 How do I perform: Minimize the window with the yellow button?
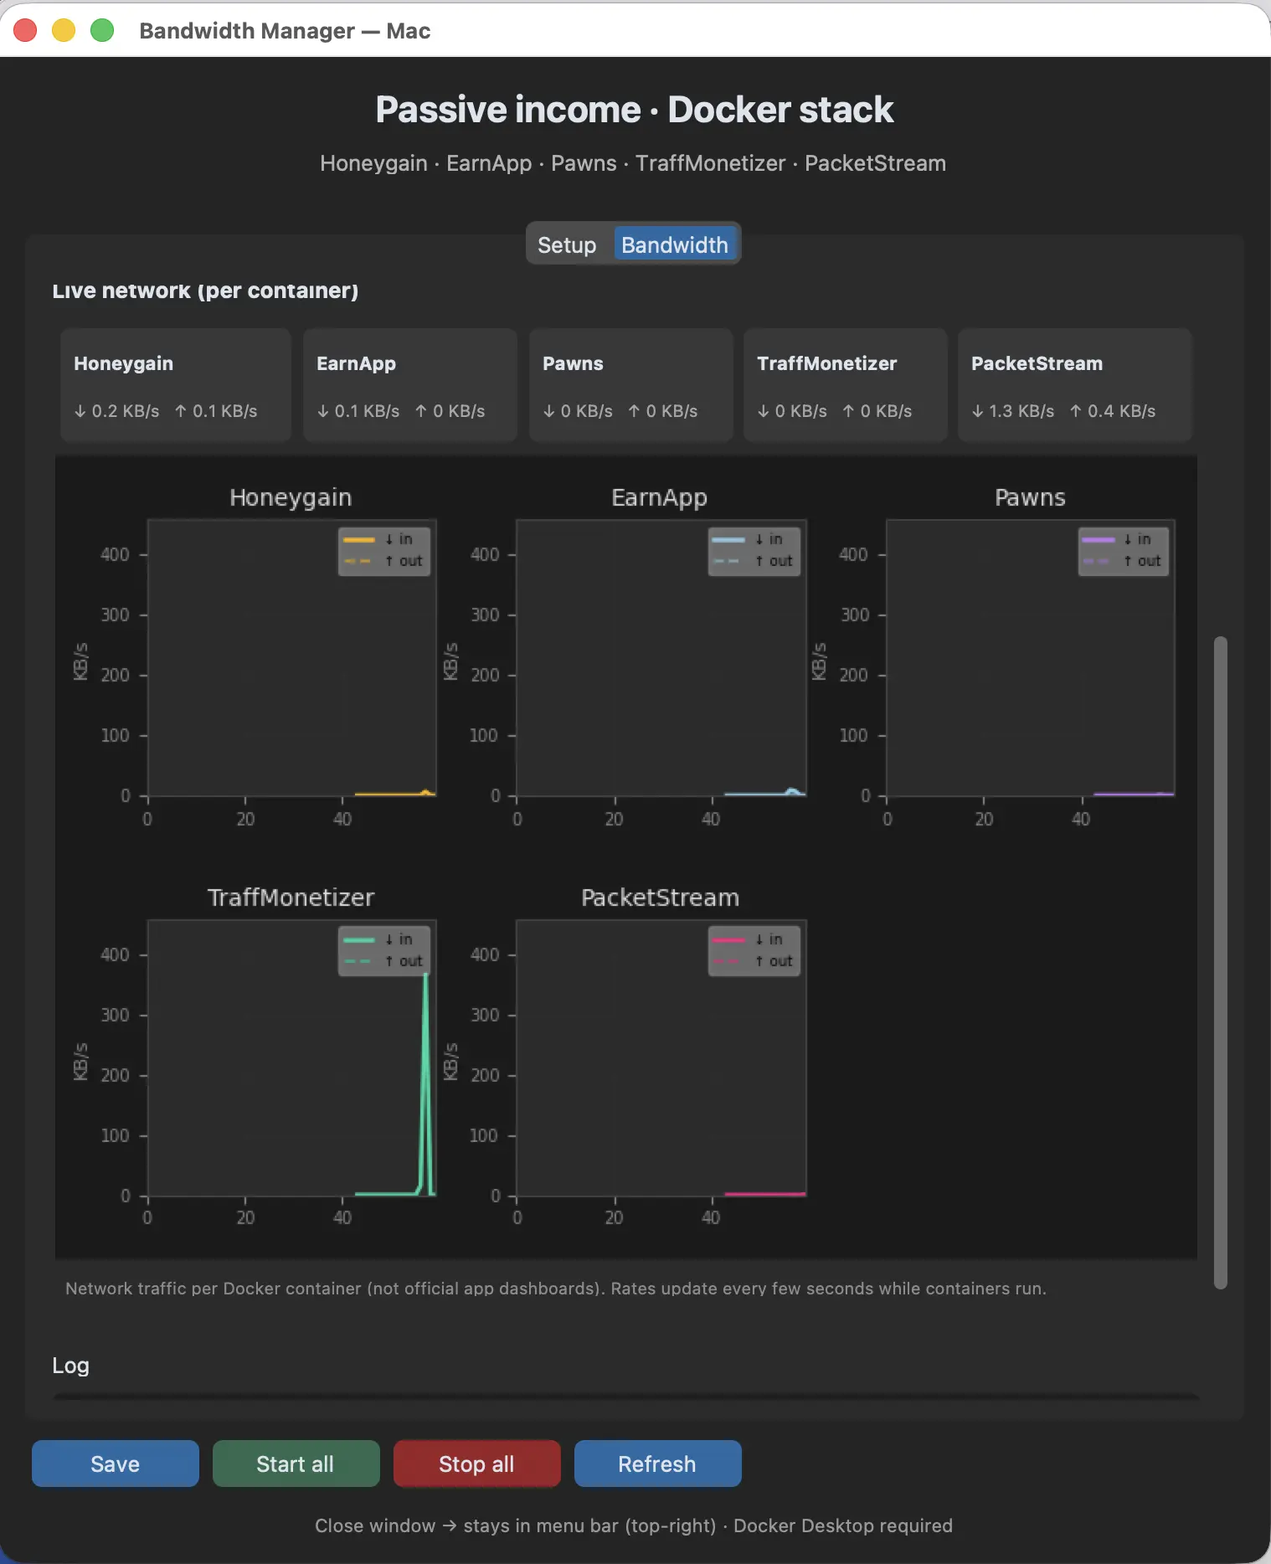pos(64,30)
